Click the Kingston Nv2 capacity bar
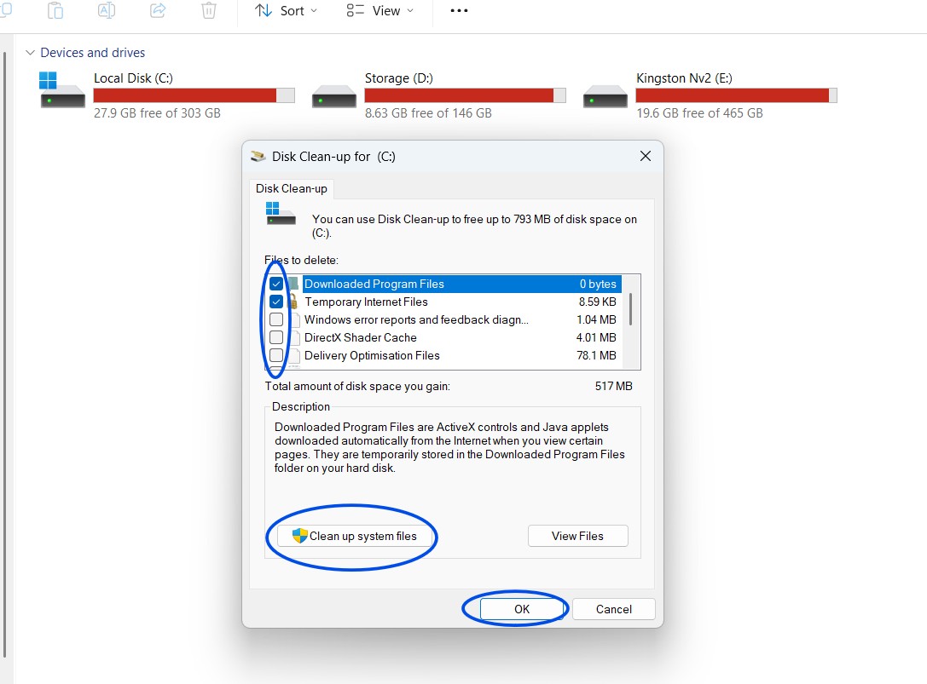 735,95
